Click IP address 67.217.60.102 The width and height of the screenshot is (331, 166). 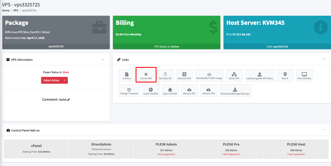(x=241, y=34)
